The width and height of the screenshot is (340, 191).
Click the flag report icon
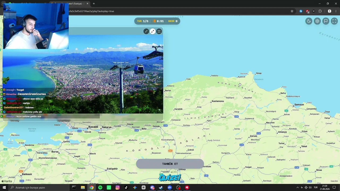326,21
